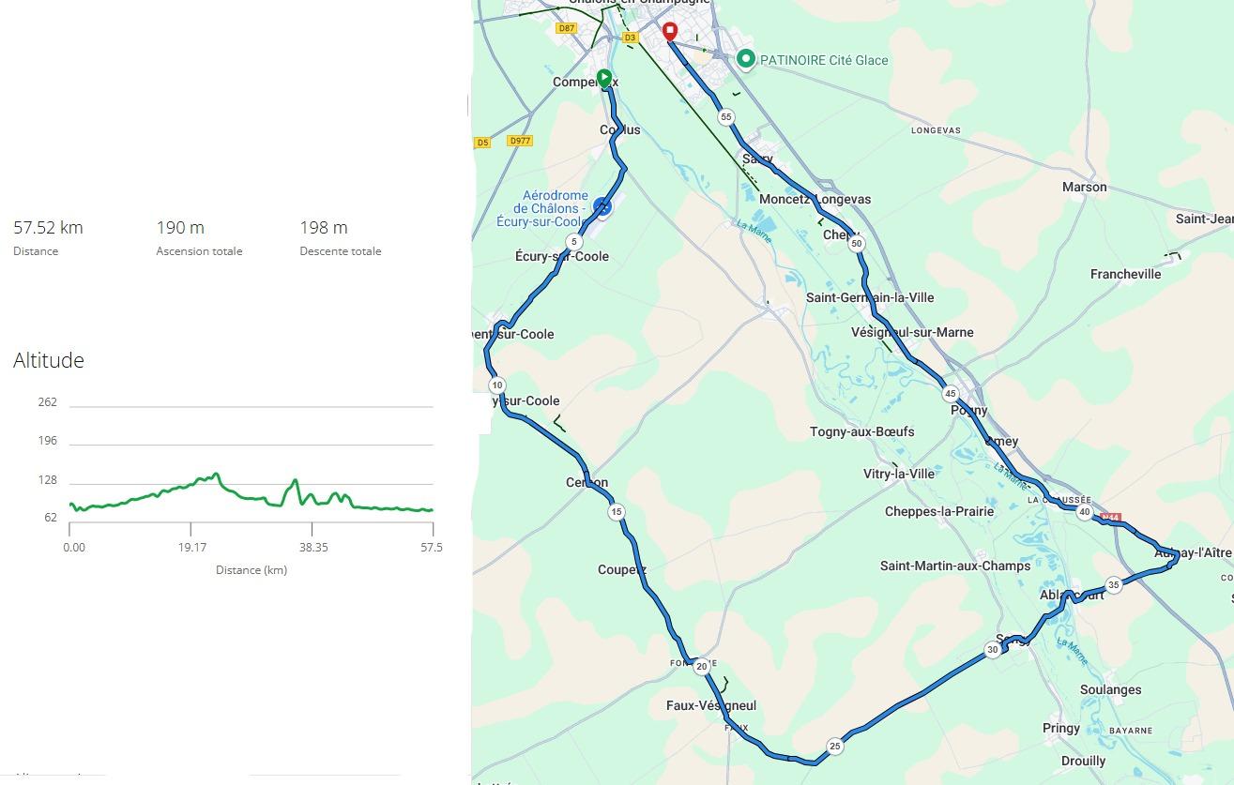
Task: Select the PATINOIRE Cité Glace place marker
Action: pyautogui.click(x=746, y=58)
